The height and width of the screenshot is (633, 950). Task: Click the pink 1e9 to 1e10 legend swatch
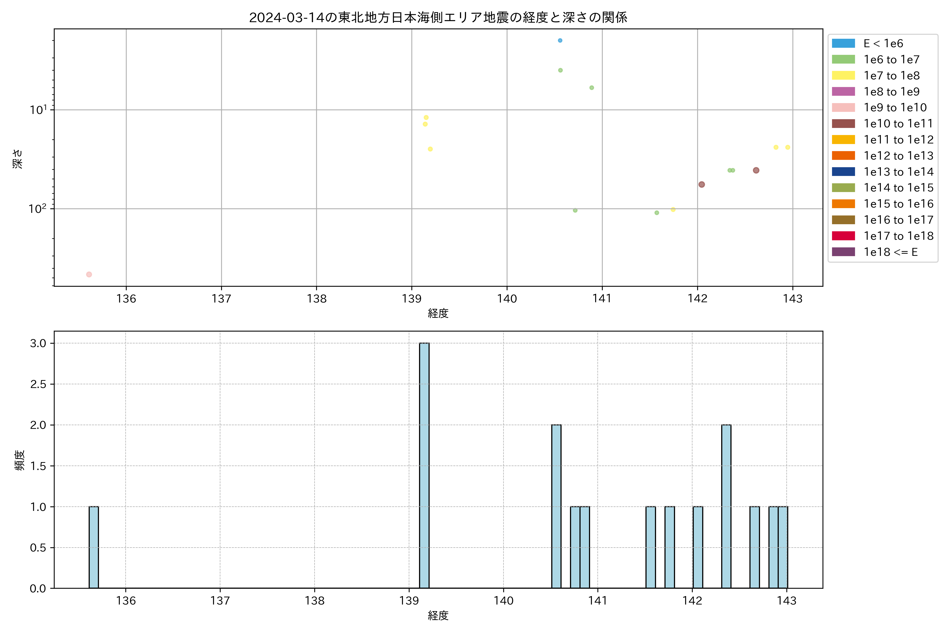pyautogui.click(x=843, y=107)
